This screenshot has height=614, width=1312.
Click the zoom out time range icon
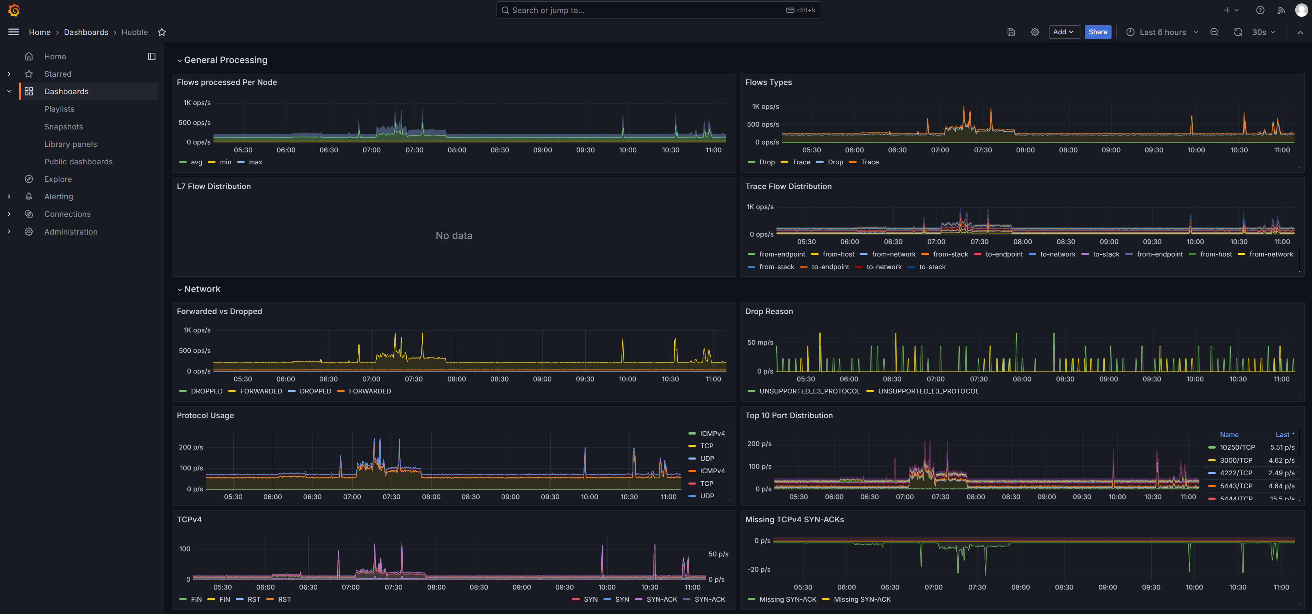pos(1214,32)
